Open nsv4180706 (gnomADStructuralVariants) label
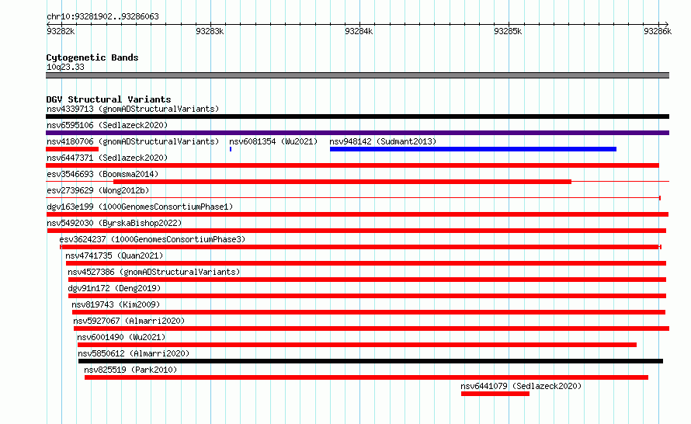691x424 pixels. point(133,141)
